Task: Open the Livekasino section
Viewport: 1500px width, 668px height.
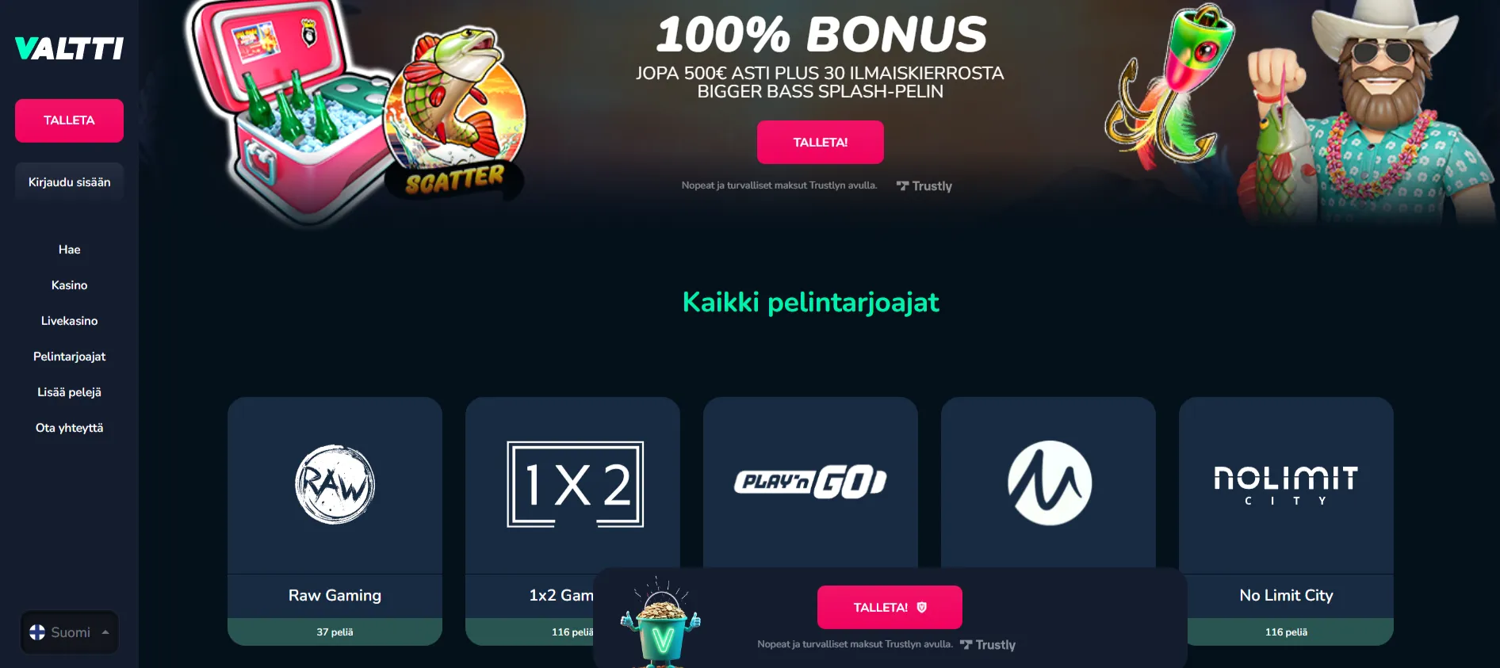Action: click(69, 321)
